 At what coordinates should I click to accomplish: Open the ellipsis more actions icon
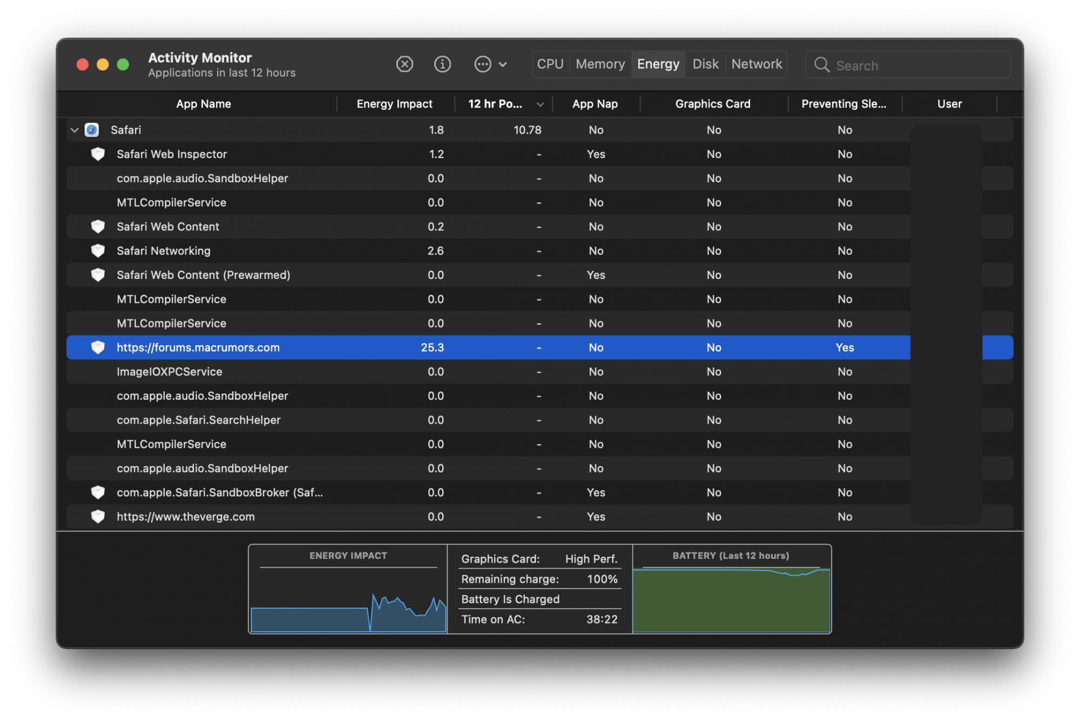click(x=482, y=64)
